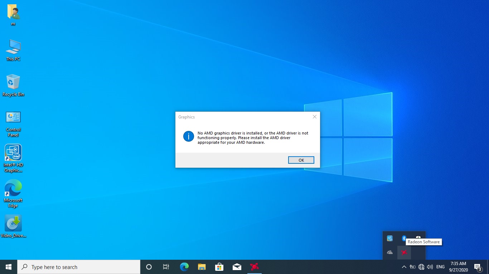The width and height of the screenshot is (489, 274).
Task: Open Task View on the taskbar
Action: [166, 267]
